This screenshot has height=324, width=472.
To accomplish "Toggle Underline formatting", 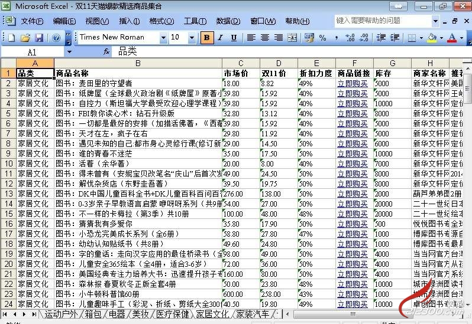I will [234, 38].
